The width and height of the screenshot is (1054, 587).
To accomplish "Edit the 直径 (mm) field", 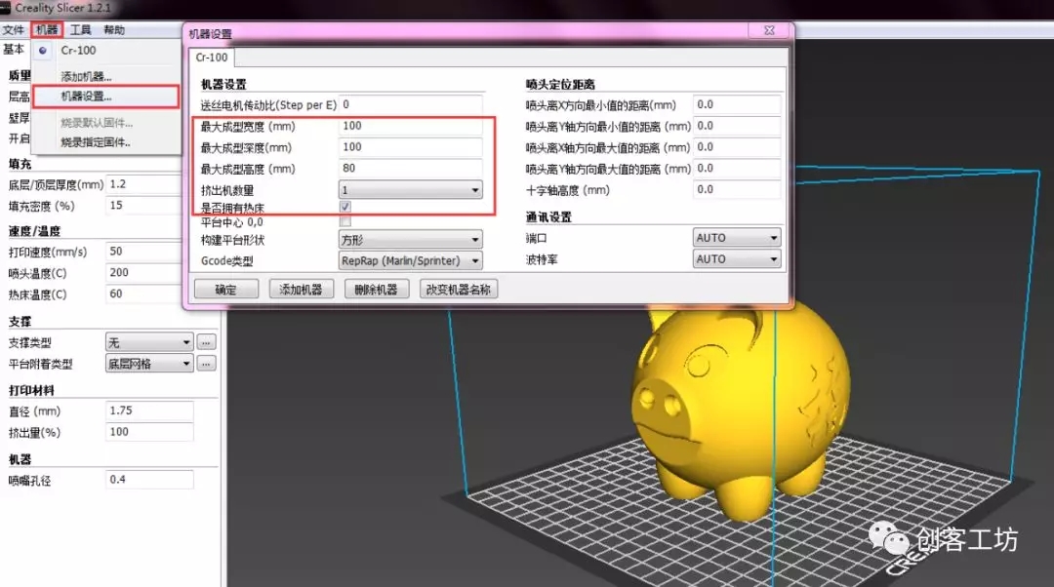I will [150, 411].
